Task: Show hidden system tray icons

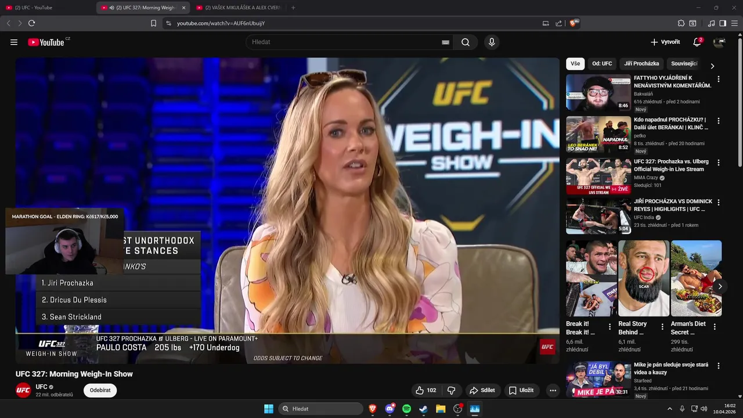Action: click(x=669, y=409)
